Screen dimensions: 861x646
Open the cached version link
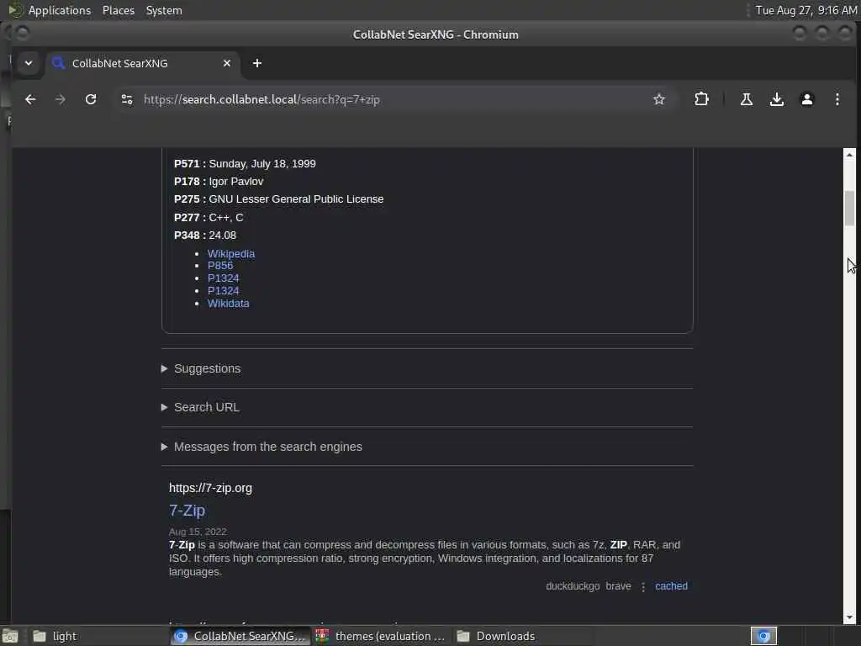click(671, 586)
